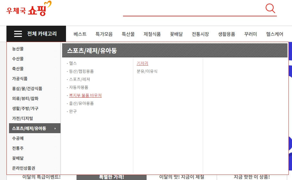Screen dimensions: 292x180
Task: Go to 생활용품 tab
Action: click(227, 34)
